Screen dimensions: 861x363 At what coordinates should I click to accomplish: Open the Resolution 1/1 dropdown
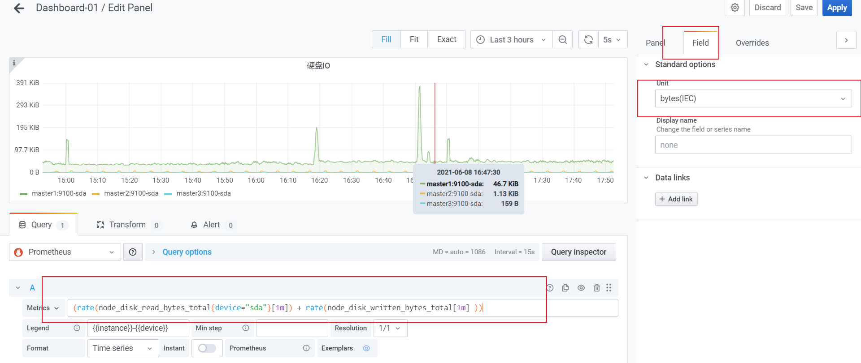(390, 328)
